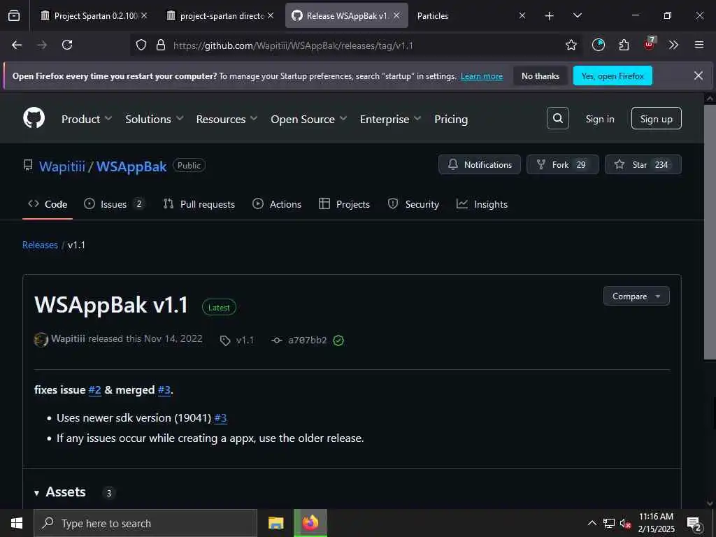716x537 pixels.
Task: Click the GitHub search magnifier icon
Action: click(557, 118)
